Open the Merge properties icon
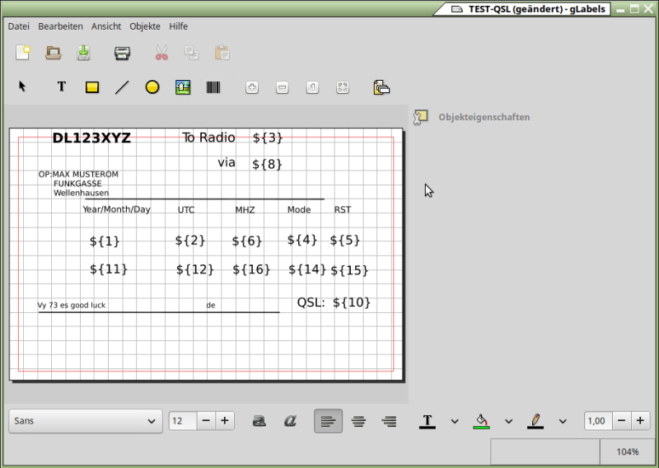This screenshot has width=659, height=468. [381, 87]
